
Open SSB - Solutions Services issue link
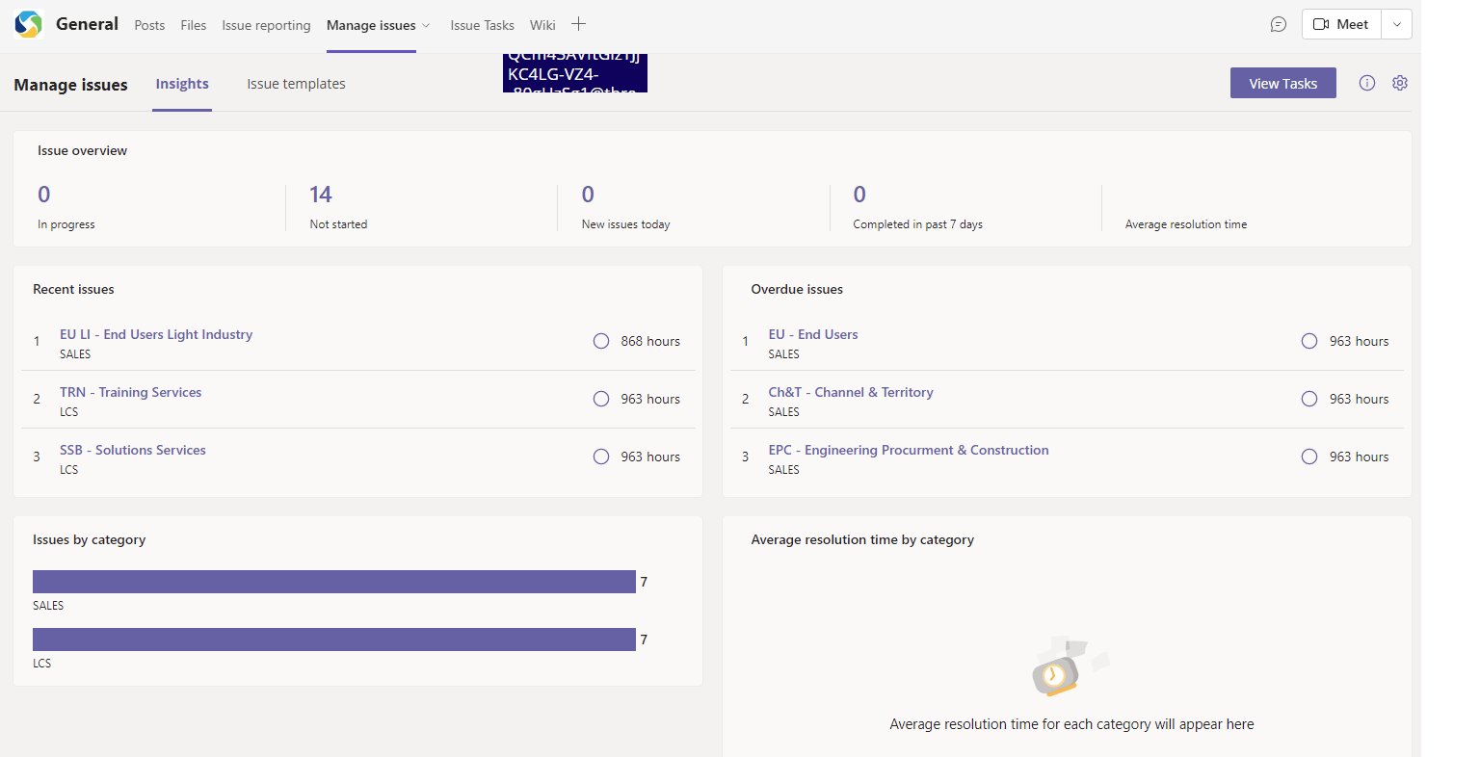(133, 450)
